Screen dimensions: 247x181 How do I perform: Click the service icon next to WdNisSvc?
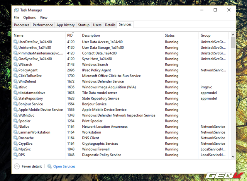15,115
